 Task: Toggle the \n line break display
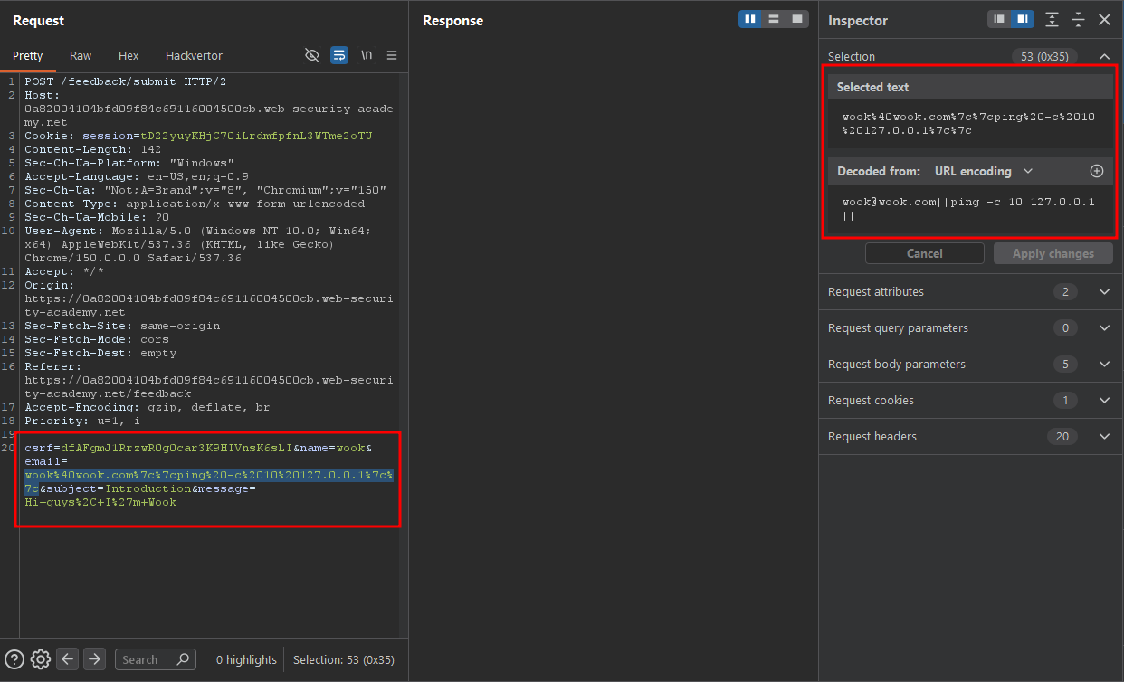coord(367,55)
